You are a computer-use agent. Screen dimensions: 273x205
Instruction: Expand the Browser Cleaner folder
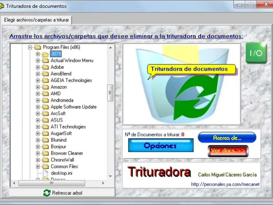(38, 153)
